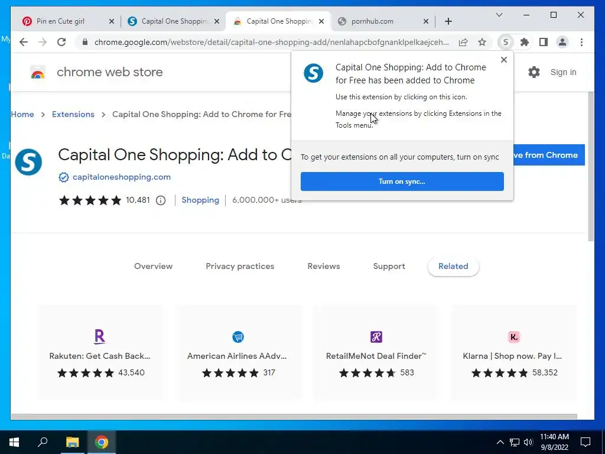
Task: Open the volume tray icon
Action: (x=528, y=442)
